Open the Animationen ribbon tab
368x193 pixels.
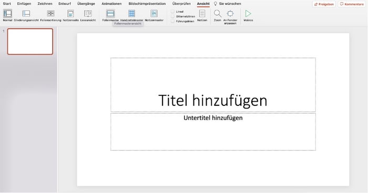point(111,4)
